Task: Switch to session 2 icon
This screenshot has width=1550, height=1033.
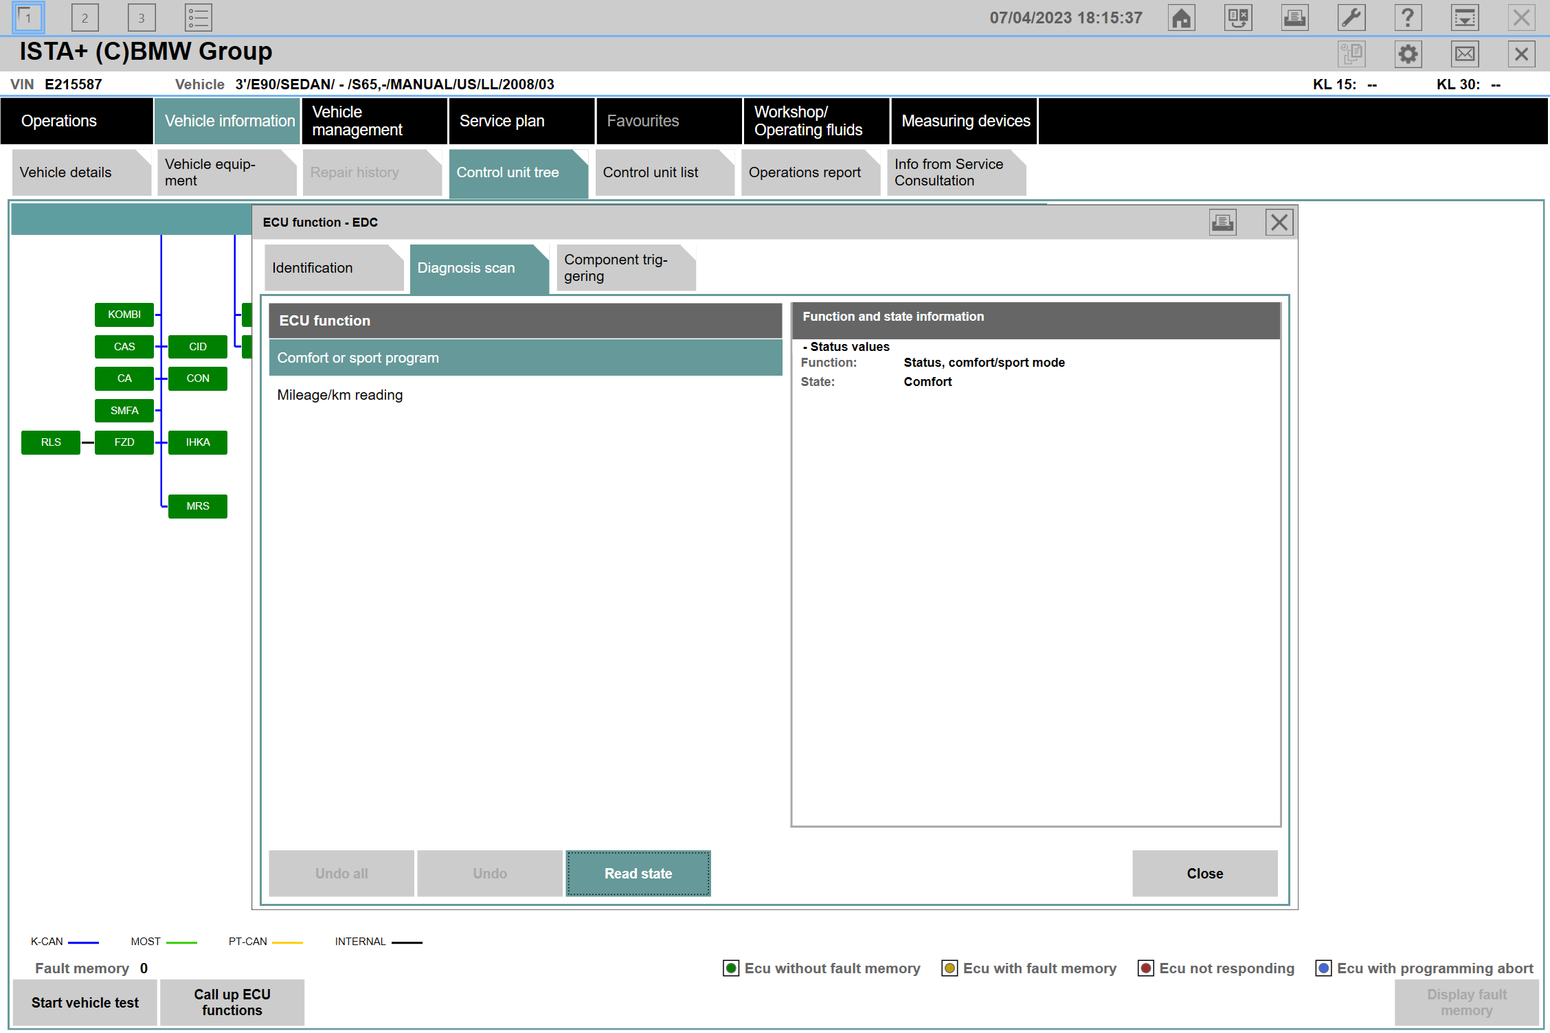Action: click(x=85, y=18)
